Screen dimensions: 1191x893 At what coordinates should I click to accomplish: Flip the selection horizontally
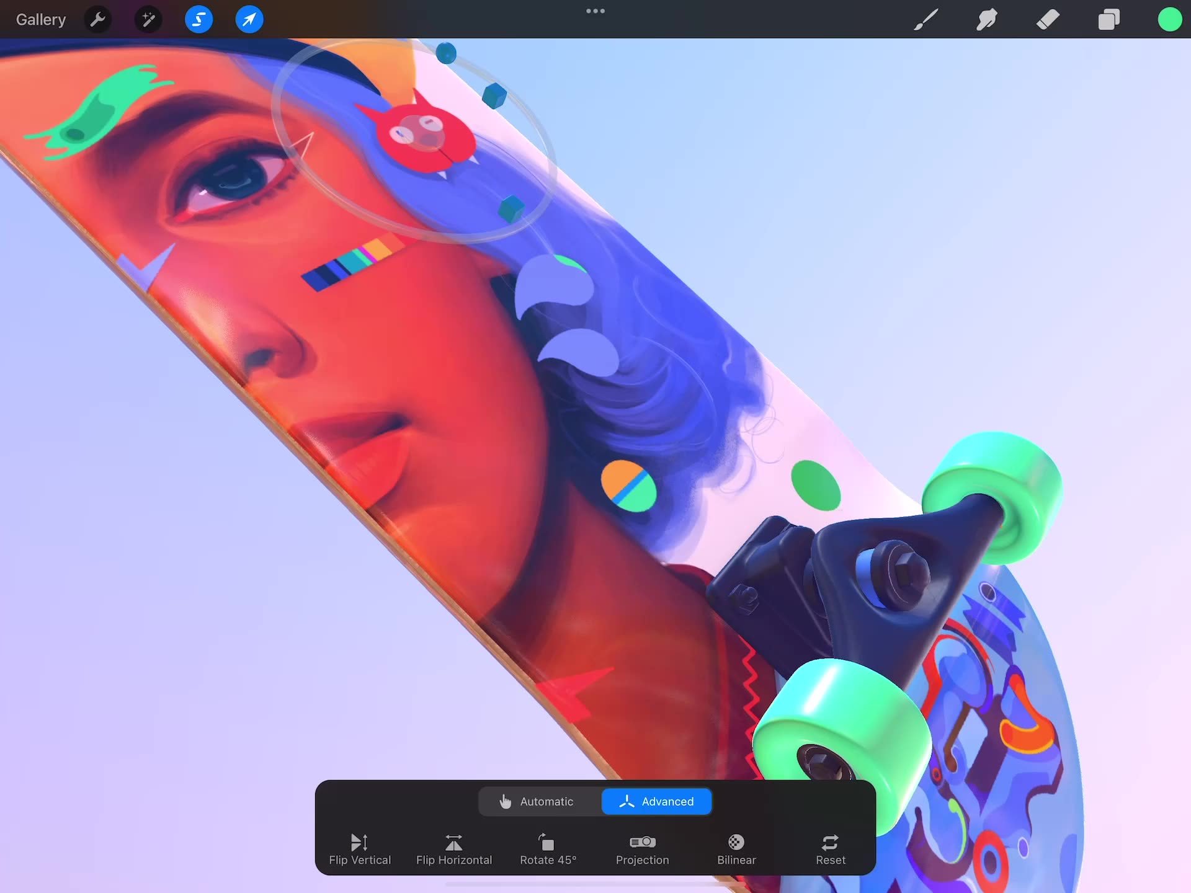click(454, 850)
